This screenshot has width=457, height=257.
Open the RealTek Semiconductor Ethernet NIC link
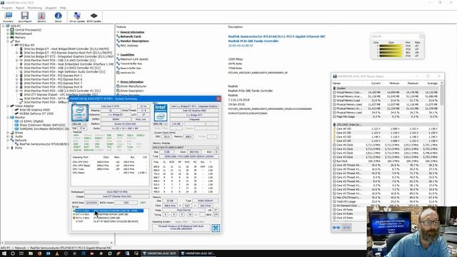point(276,36)
